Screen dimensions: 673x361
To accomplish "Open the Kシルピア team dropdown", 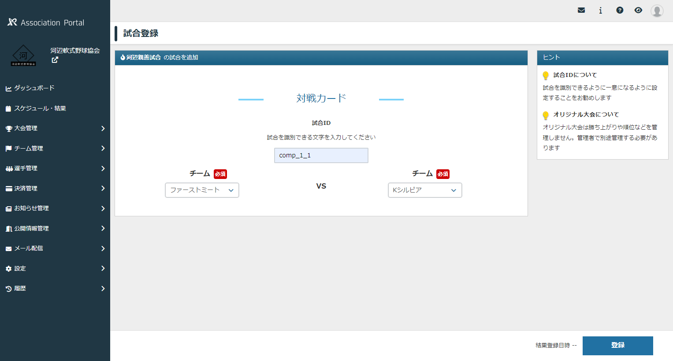I will [x=424, y=190].
